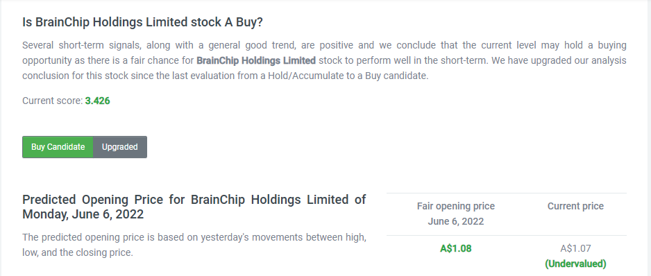Click the Current score label
Image resolution: width=651 pixels, height=276 pixels.
[x=53, y=101]
